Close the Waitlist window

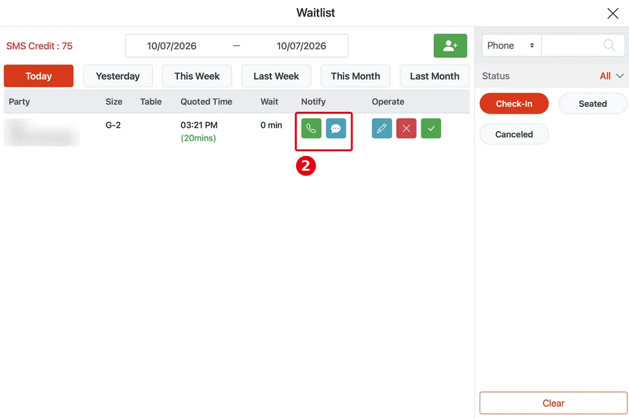pos(612,14)
